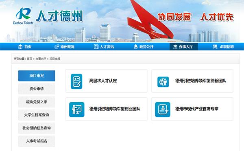Open 流动党员之家 in the sidebar
Viewport: 244px width, 151px height.
37,102
